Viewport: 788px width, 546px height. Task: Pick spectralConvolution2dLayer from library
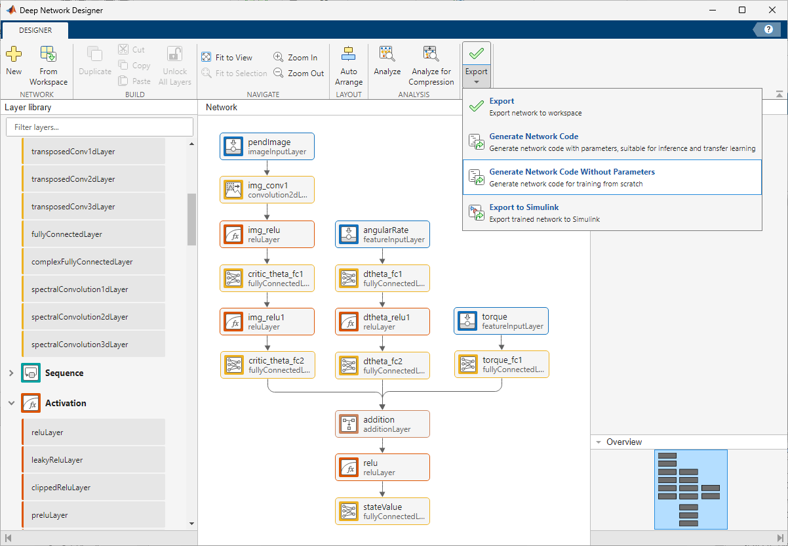[x=93, y=317]
